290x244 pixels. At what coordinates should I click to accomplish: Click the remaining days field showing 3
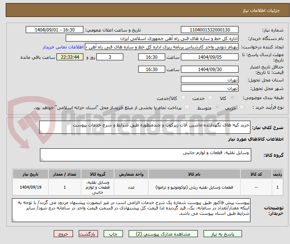(x=110, y=57)
